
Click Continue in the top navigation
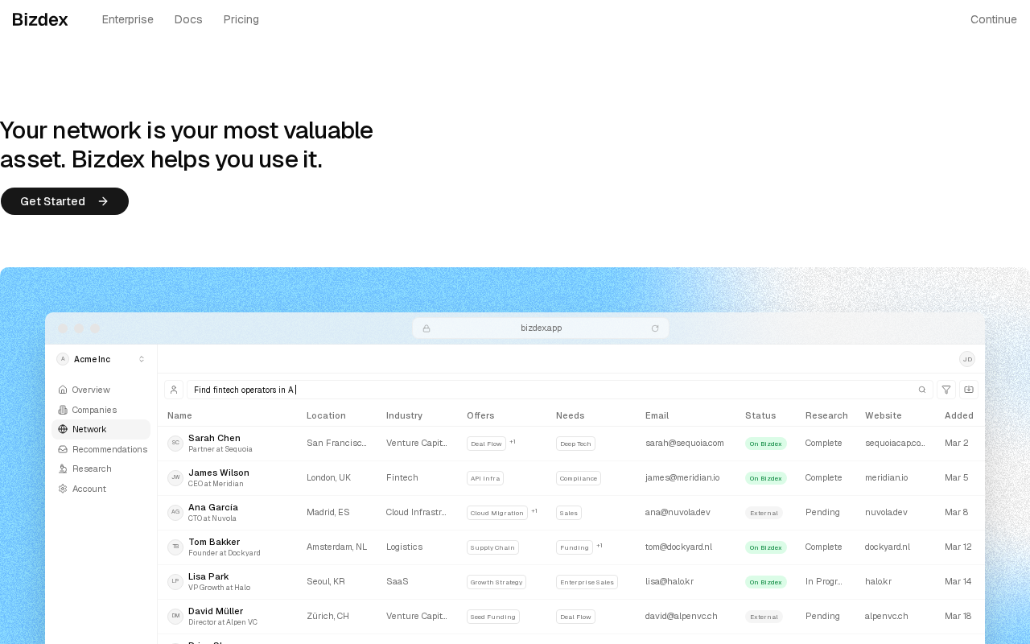[x=994, y=19]
